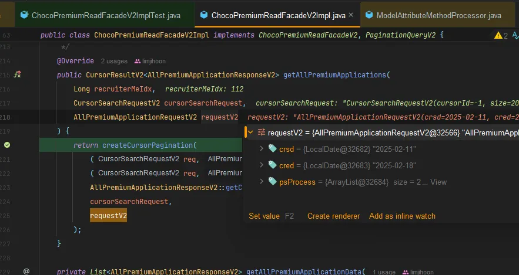The width and height of the screenshot is (519, 275).
Task: Click the crsd field tag icon
Action: click(272, 148)
